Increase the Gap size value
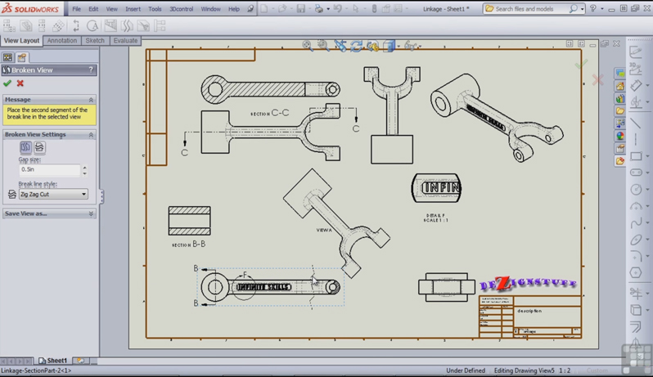The image size is (653, 377). [x=84, y=168]
